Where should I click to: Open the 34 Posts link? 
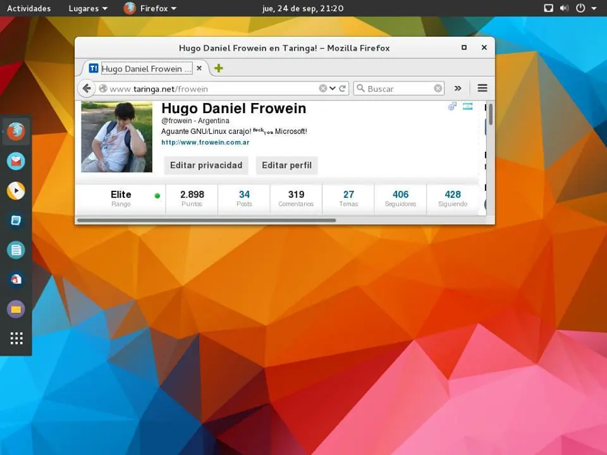coord(244,198)
